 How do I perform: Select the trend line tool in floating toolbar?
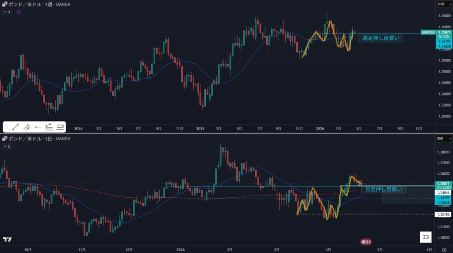[x=15, y=127]
